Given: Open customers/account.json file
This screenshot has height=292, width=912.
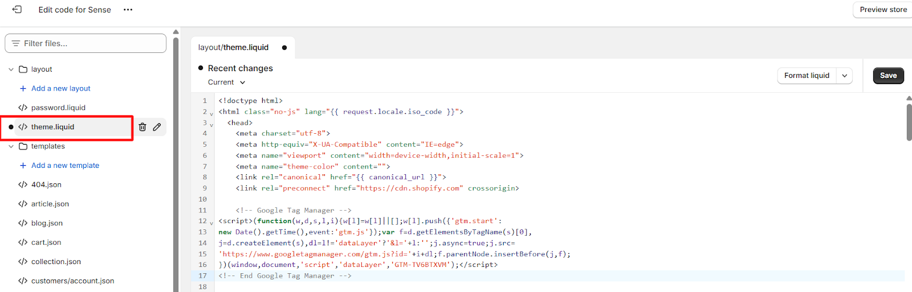Looking at the screenshot, I should [72, 281].
